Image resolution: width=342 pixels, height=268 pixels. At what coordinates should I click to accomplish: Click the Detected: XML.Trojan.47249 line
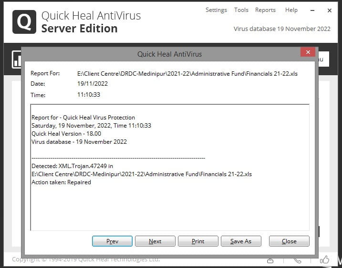(72, 166)
